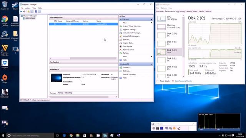Click the Forward arrow in Hyper-V toolbar
The height and width of the screenshot is (138, 246).
[24, 11]
